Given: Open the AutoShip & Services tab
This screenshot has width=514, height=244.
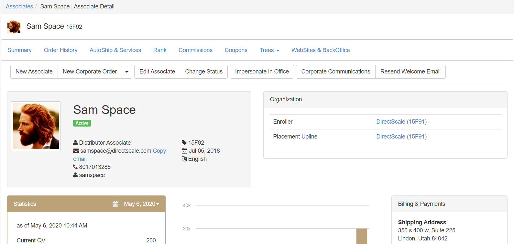Looking at the screenshot, I should (x=115, y=50).
